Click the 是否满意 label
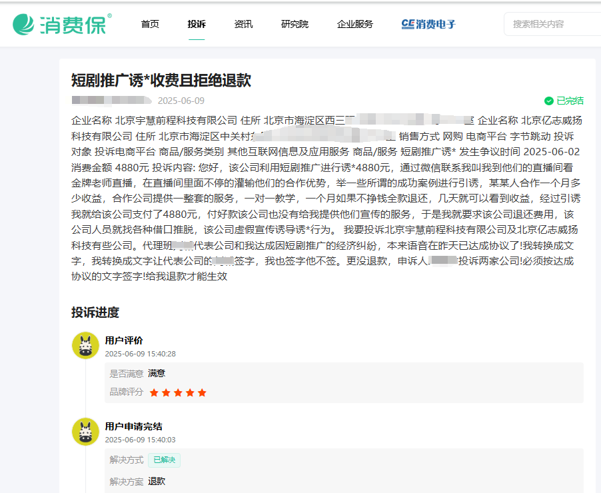601x493 pixels. [x=127, y=373]
